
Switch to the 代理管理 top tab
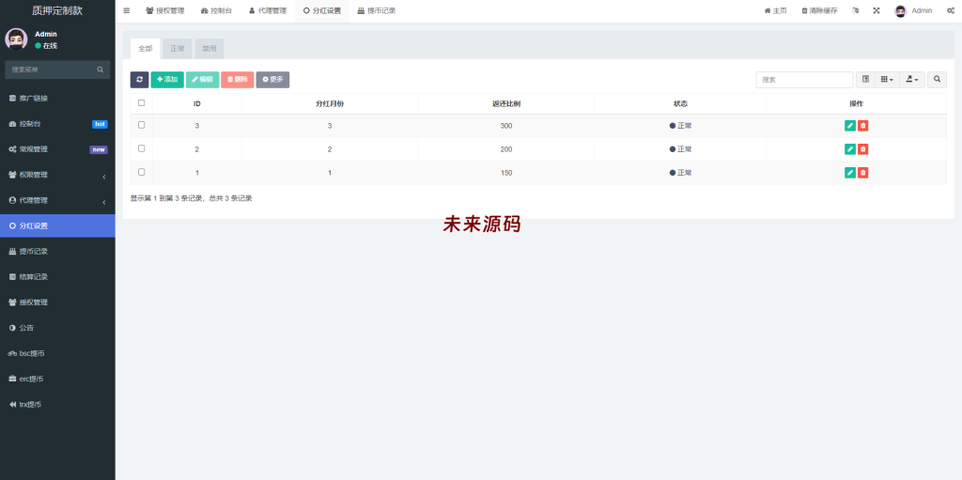click(268, 11)
